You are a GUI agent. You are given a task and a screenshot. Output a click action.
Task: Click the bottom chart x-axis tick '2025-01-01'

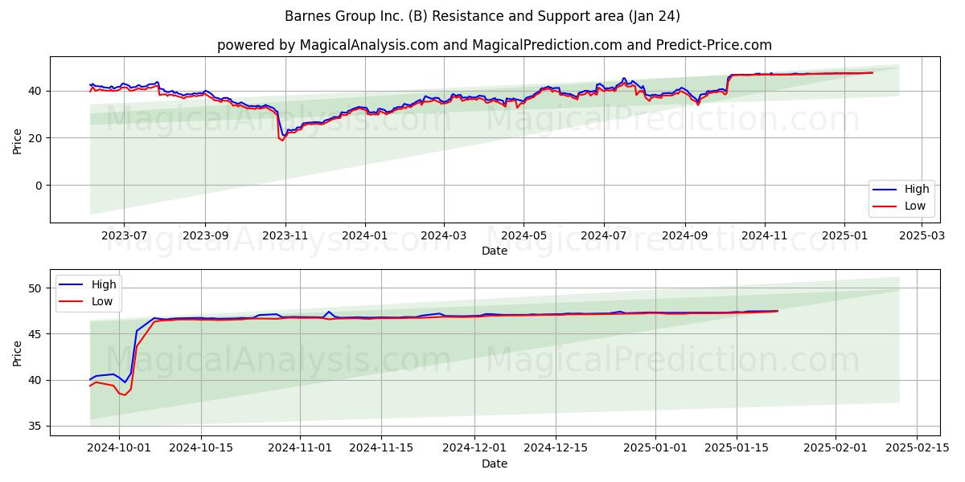[x=655, y=449]
